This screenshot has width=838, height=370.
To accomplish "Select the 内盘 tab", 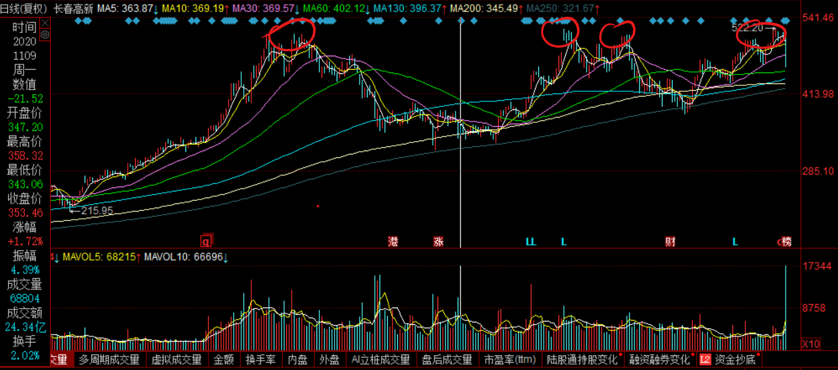I will coord(298,360).
